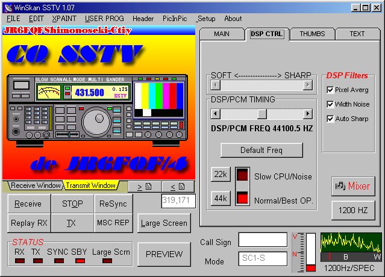
Task: Select the 22k sample rate button
Action: (221, 175)
